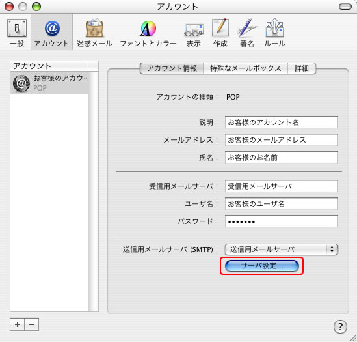Click into the メールアドレス field

pos(281,140)
